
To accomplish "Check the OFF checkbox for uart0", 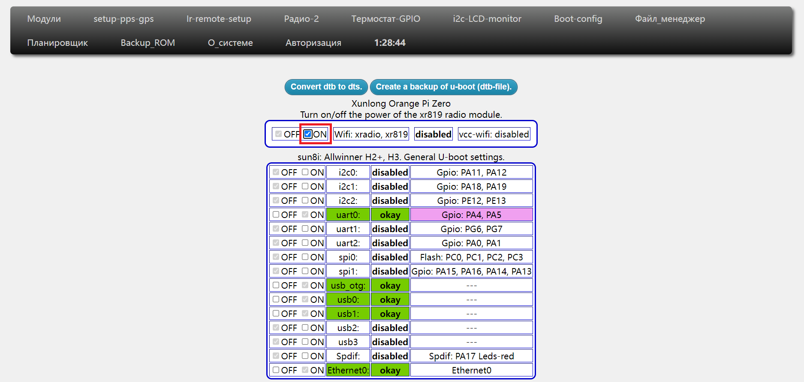I will point(276,215).
